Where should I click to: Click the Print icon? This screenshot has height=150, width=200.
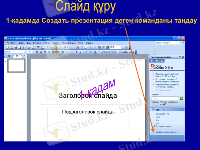28,47
